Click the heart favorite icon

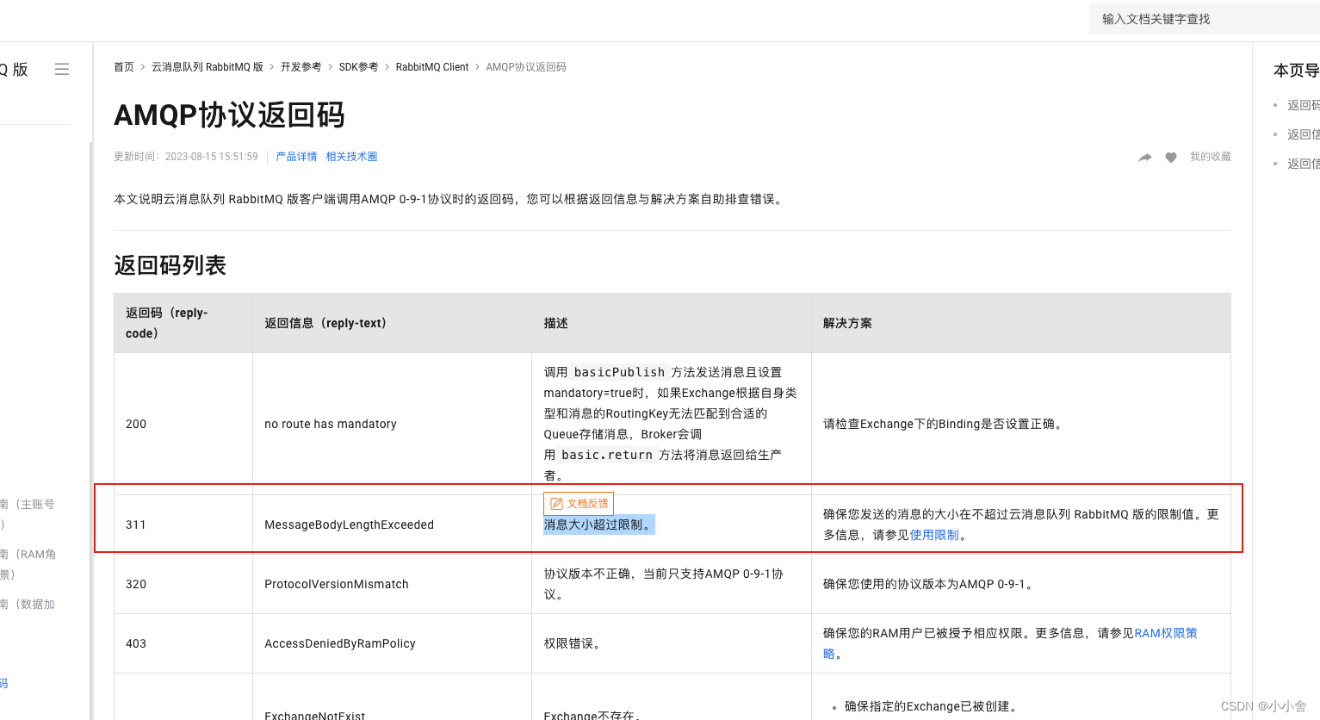(x=1171, y=158)
